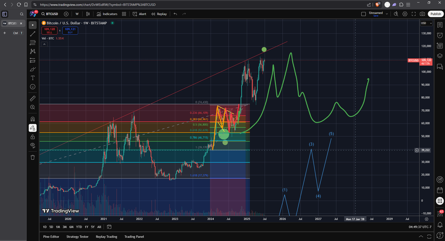
Task: Open the Indicators dialog
Action: (107, 14)
